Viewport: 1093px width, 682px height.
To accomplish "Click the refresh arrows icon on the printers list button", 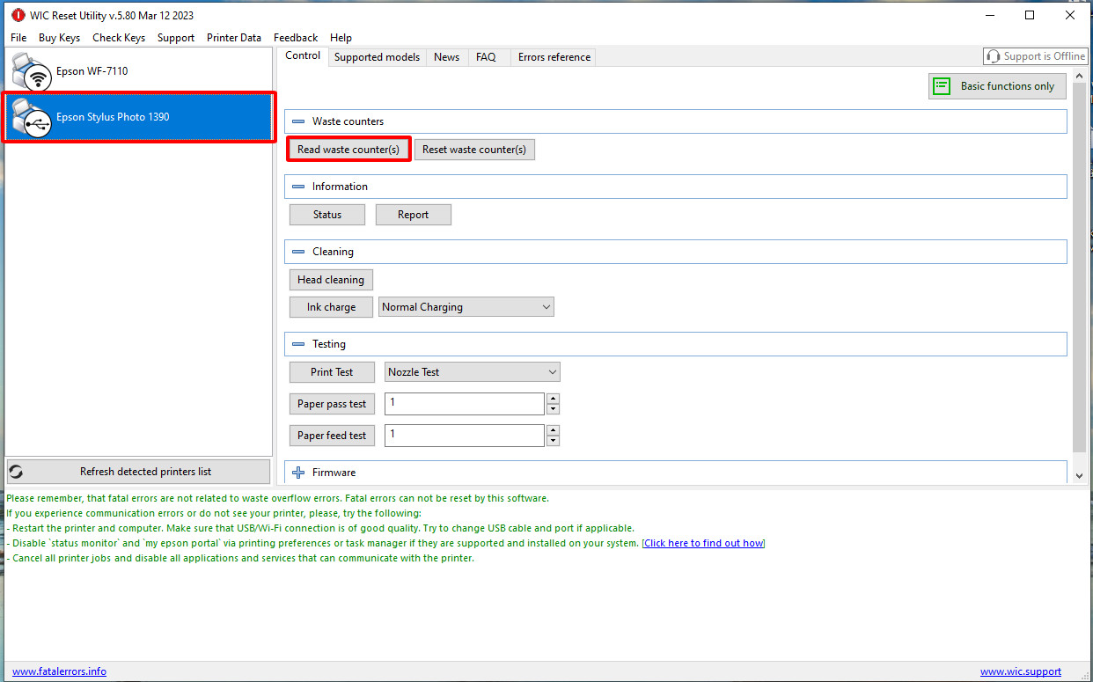I will click(16, 472).
